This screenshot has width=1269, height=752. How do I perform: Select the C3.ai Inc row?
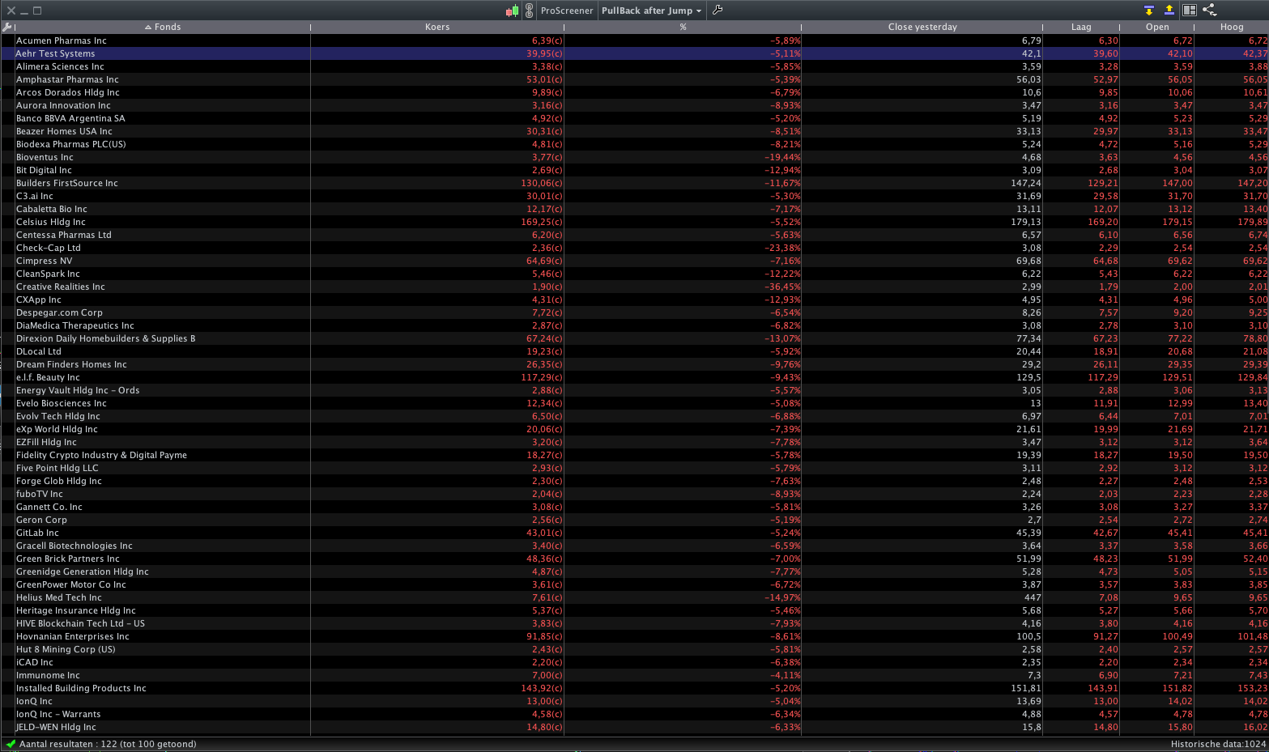point(634,196)
